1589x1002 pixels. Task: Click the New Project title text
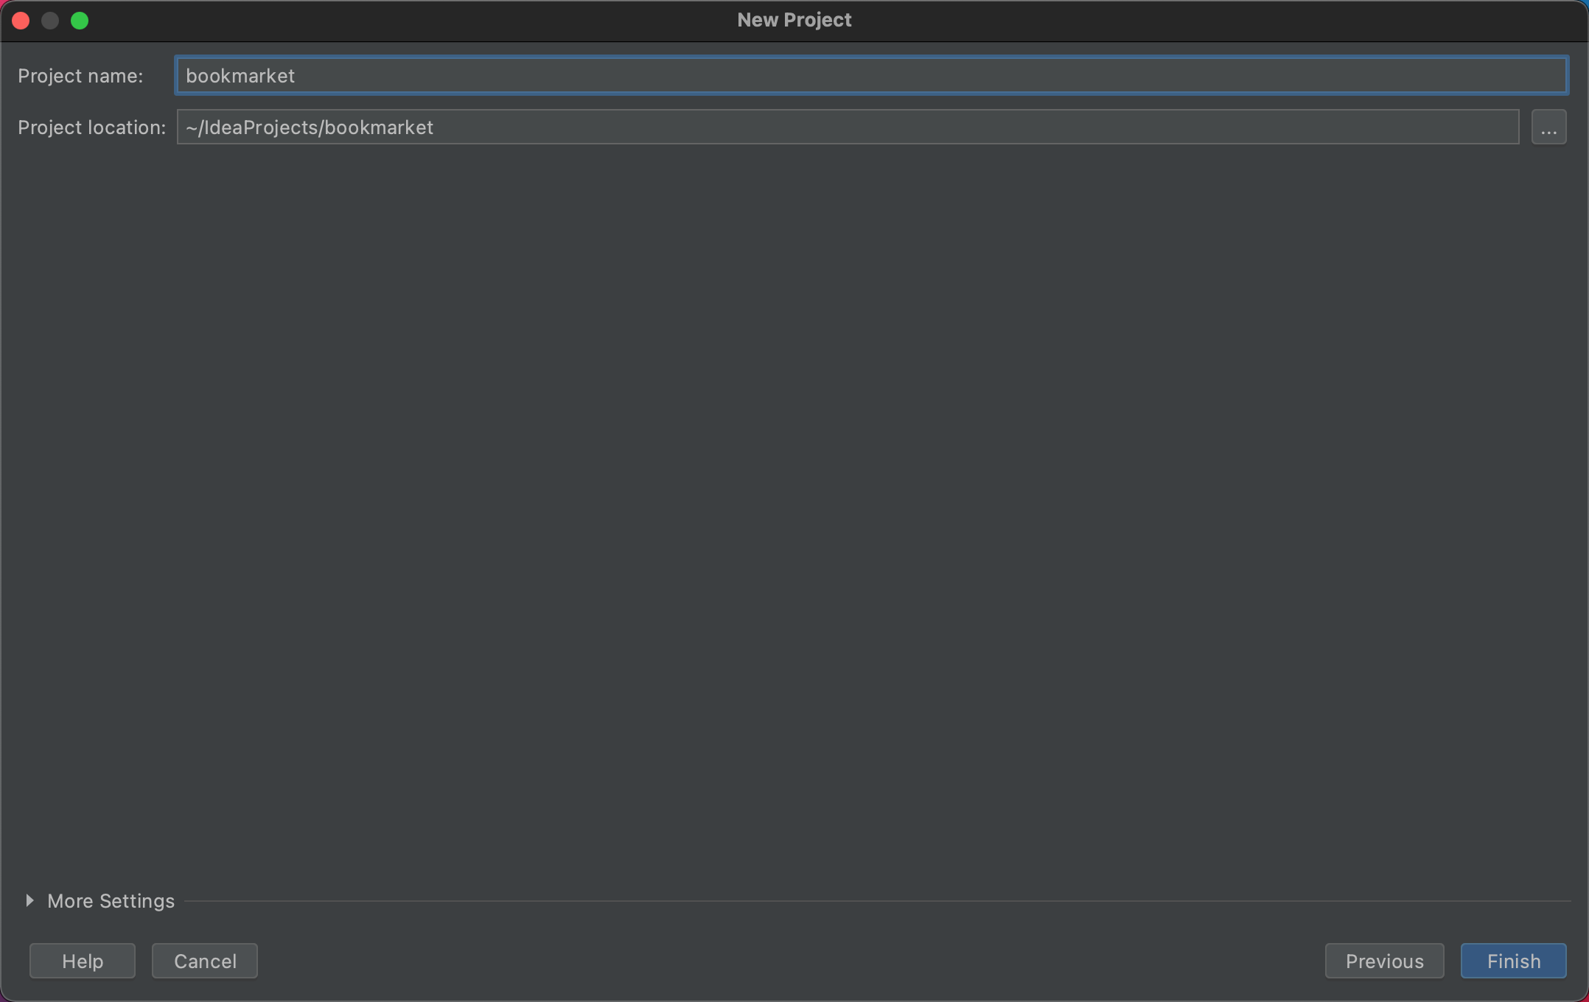point(794,20)
